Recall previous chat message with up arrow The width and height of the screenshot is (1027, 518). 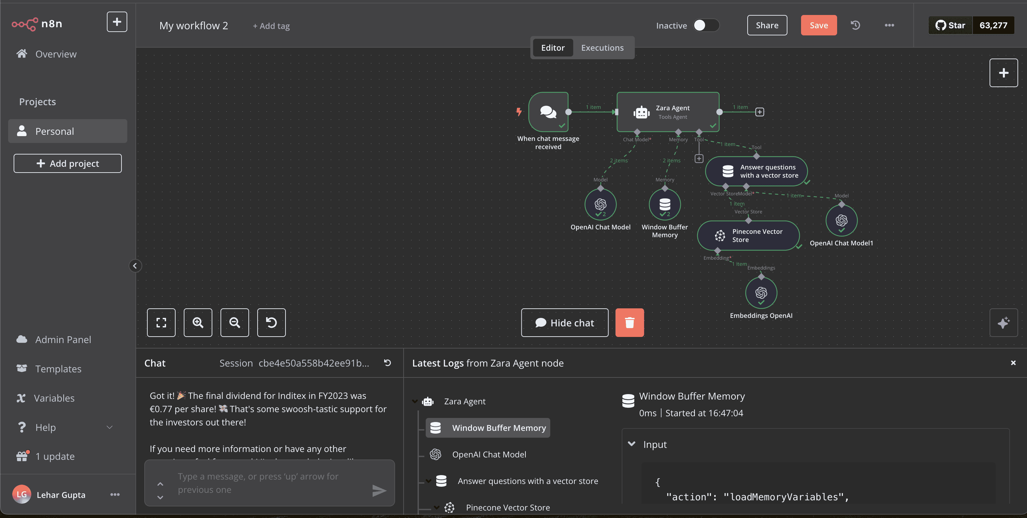click(160, 484)
